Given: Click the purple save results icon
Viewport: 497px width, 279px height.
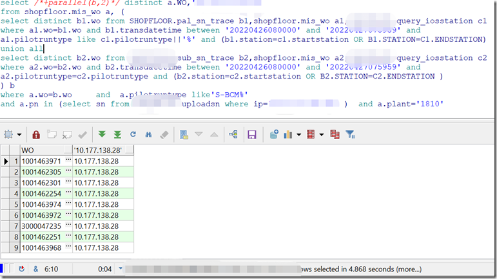Looking at the screenshot, I should (252, 135).
